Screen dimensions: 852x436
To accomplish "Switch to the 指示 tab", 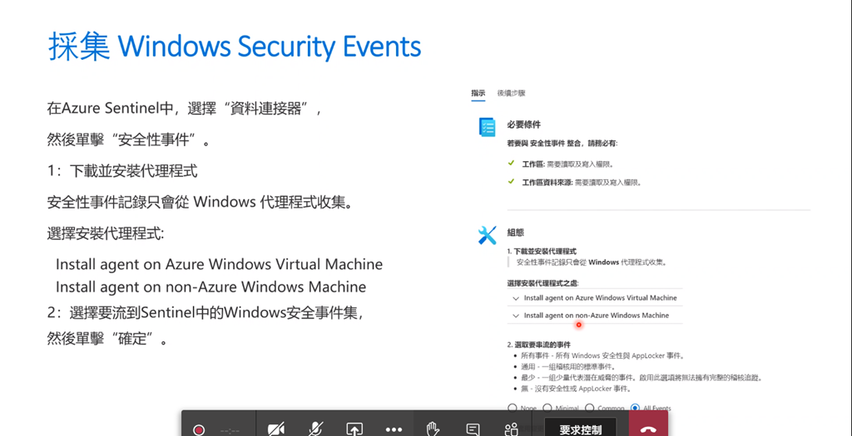I will click(x=478, y=93).
